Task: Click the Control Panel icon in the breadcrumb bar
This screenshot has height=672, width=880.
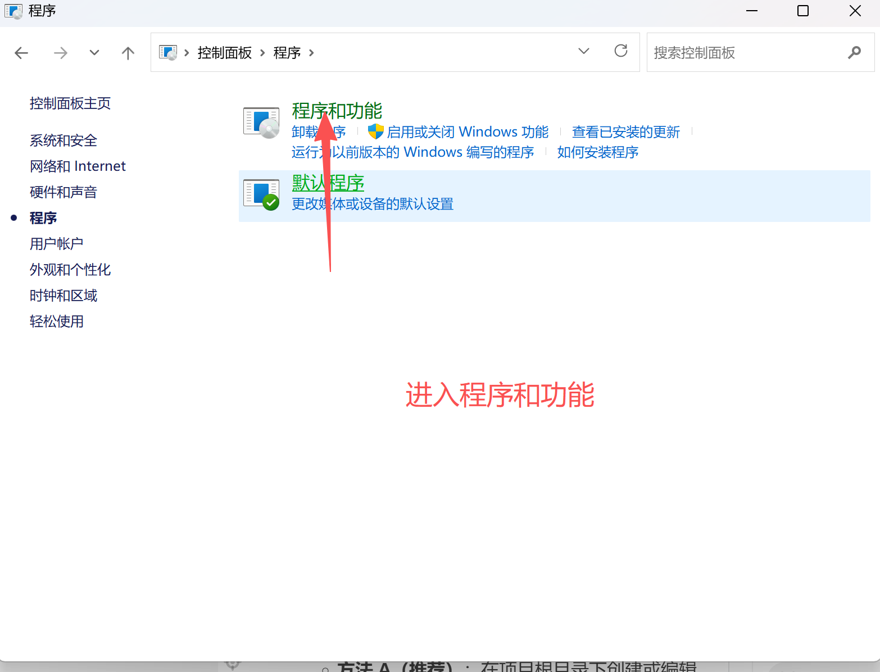Action: point(224,52)
